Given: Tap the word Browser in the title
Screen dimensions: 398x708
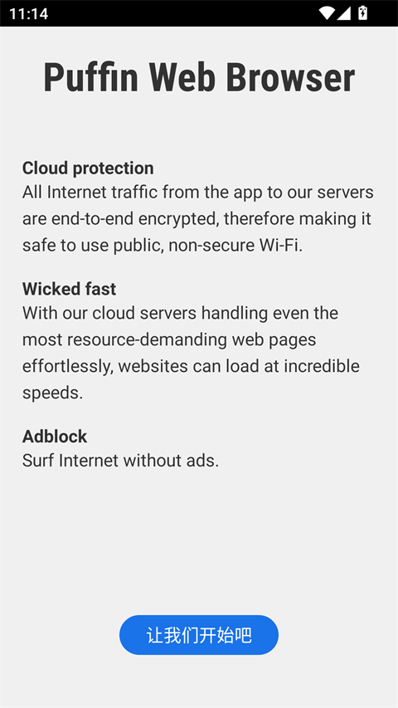Looking at the screenshot, I should [x=290, y=77].
